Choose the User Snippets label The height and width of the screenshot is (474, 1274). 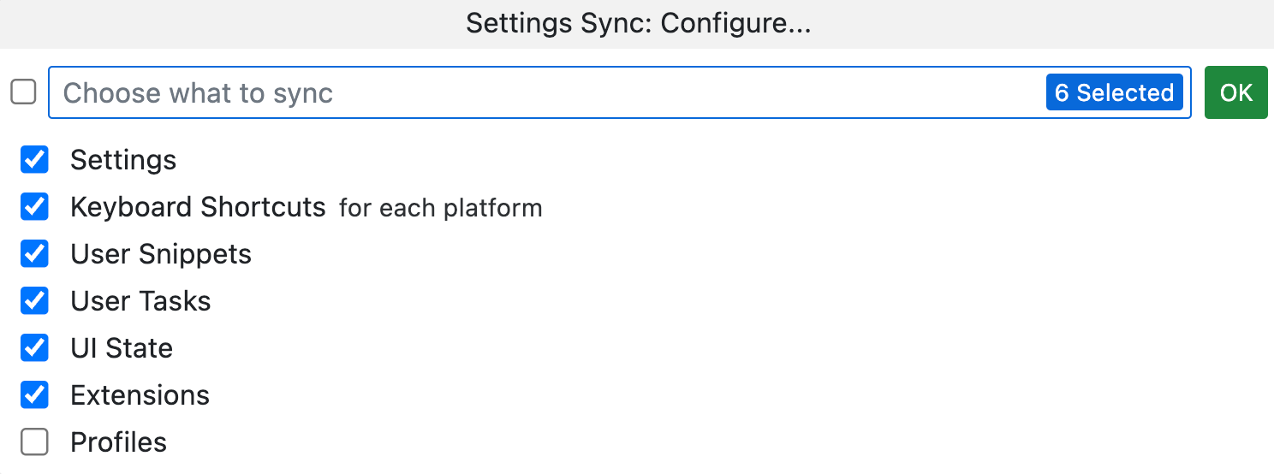click(x=161, y=254)
